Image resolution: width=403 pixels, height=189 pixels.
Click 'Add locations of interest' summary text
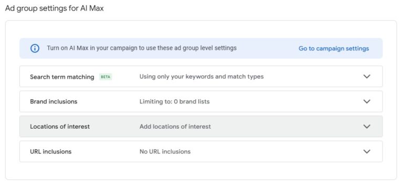pos(175,127)
